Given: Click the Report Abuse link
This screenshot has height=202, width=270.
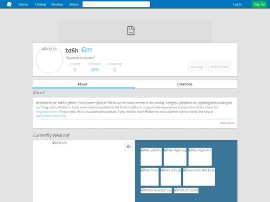Looking at the screenshot, I should (227, 123).
